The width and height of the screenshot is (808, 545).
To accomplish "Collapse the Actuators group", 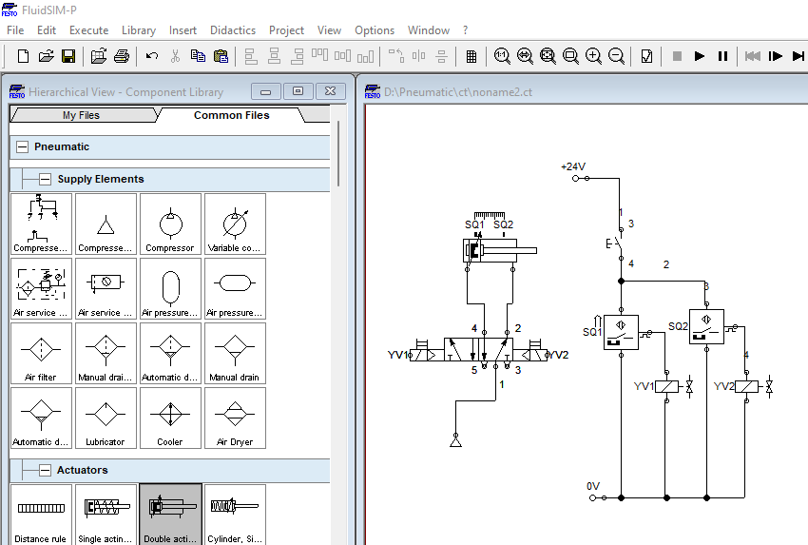I will [x=46, y=470].
